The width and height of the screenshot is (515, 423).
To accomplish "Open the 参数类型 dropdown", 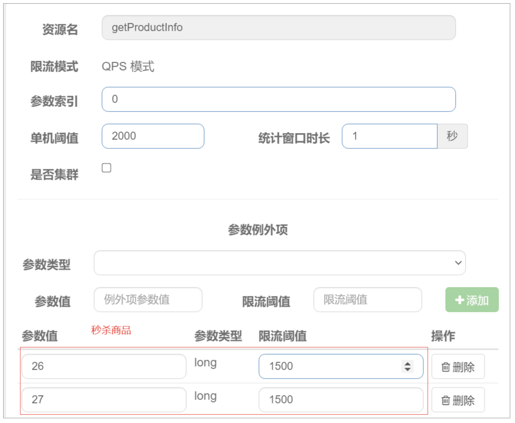I will (x=279, y=263).
